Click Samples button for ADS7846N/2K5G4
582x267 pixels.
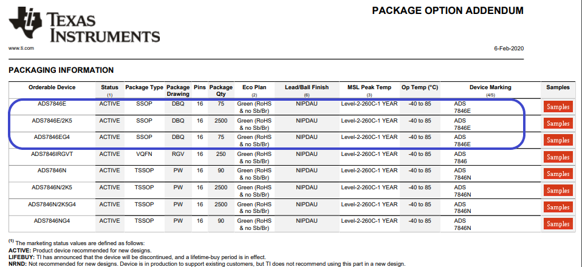point(558,207)
